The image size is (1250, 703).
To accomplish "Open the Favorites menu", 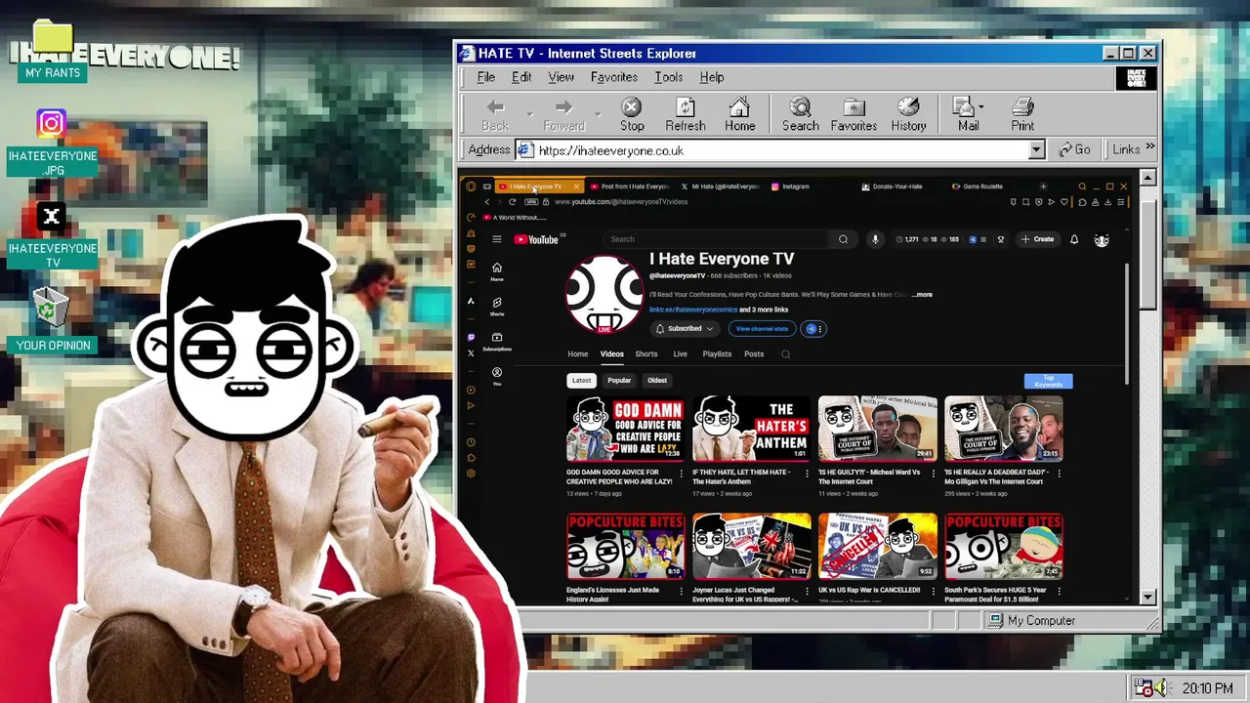I will coord(613,77).
